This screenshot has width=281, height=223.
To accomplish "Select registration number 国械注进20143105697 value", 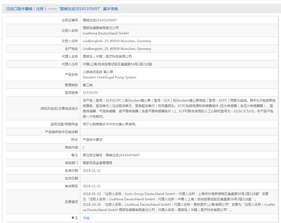I will coord(100,20).
